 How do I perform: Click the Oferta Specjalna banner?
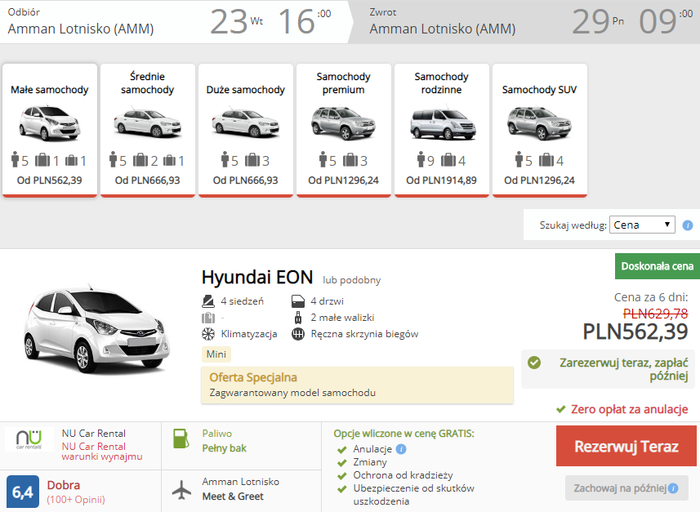357,385
